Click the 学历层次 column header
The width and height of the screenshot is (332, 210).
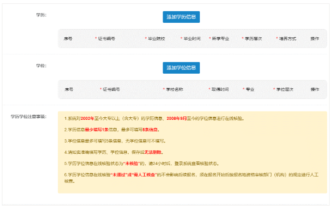point(253,38)
